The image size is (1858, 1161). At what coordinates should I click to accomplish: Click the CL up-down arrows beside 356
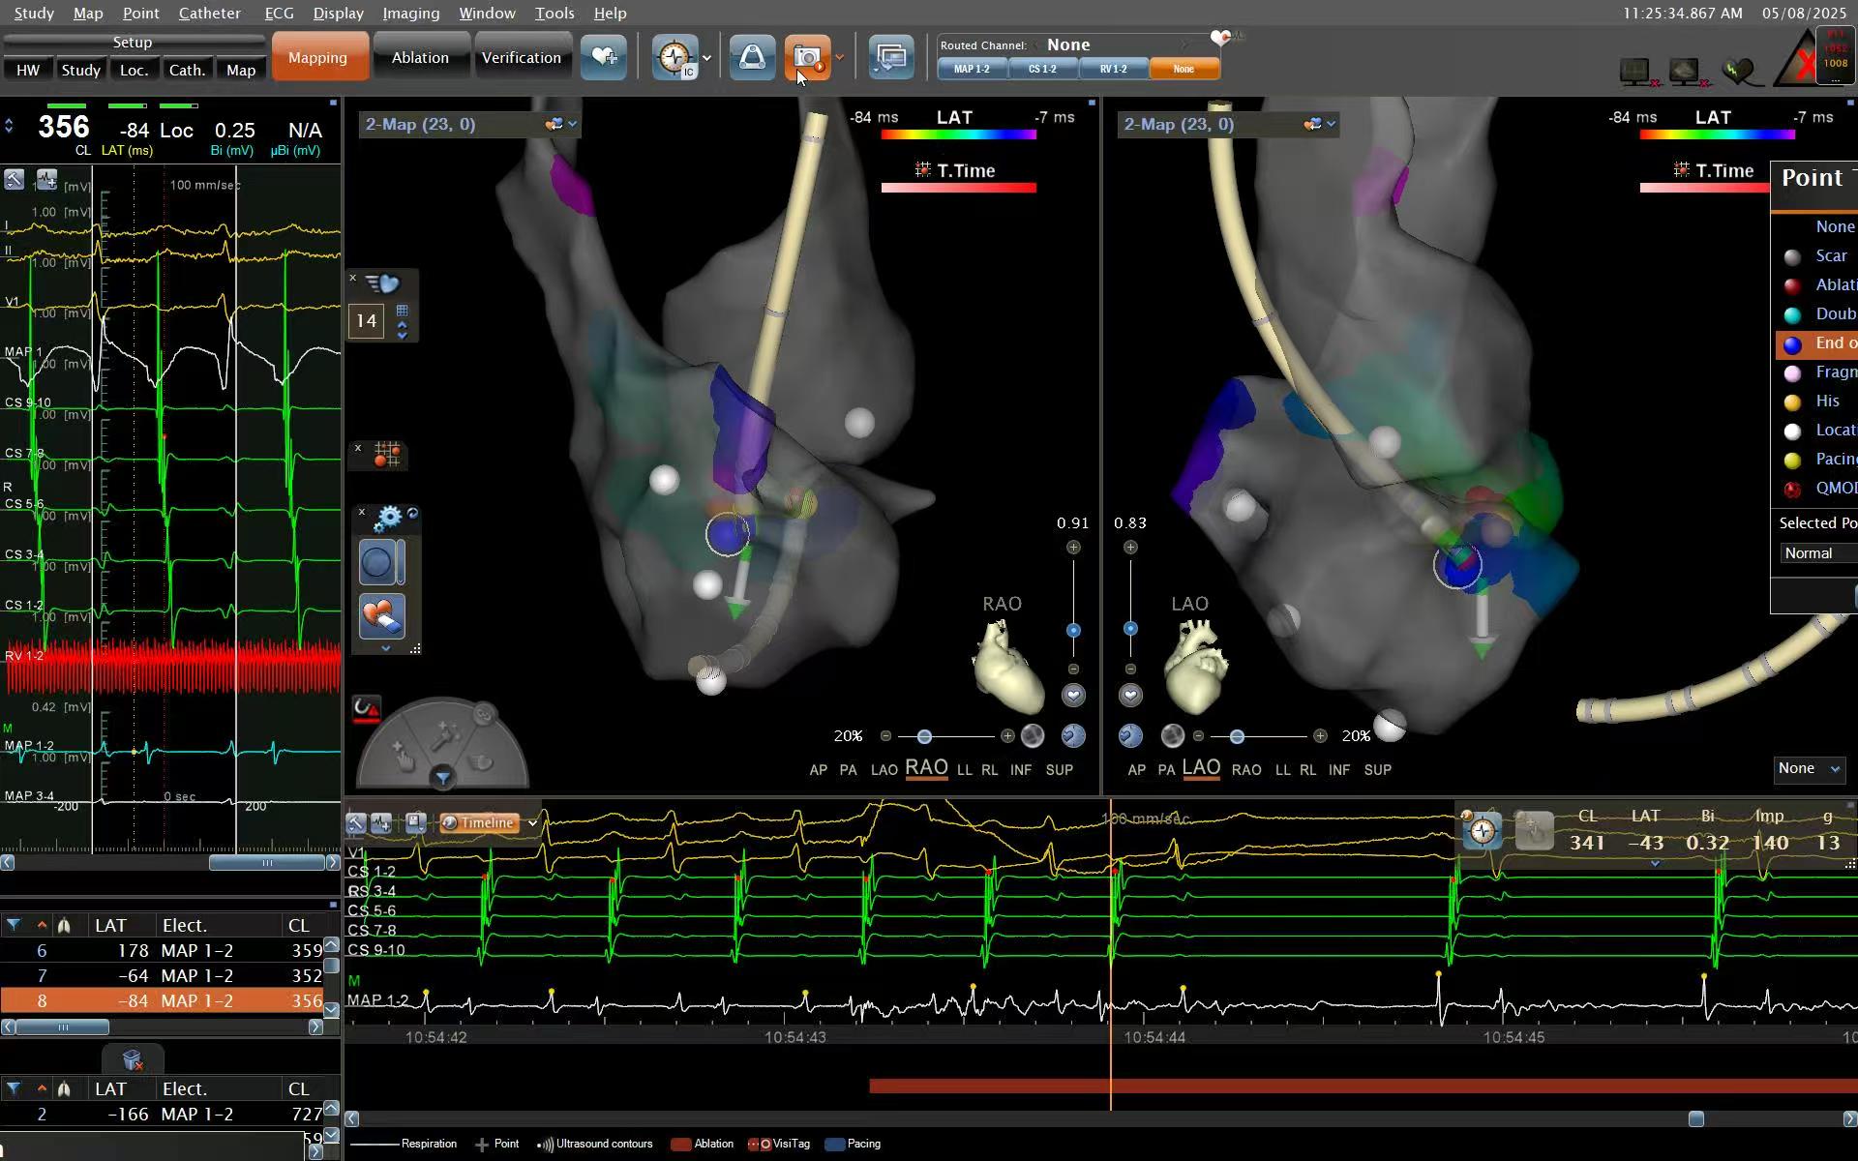[x=9, y=127]
